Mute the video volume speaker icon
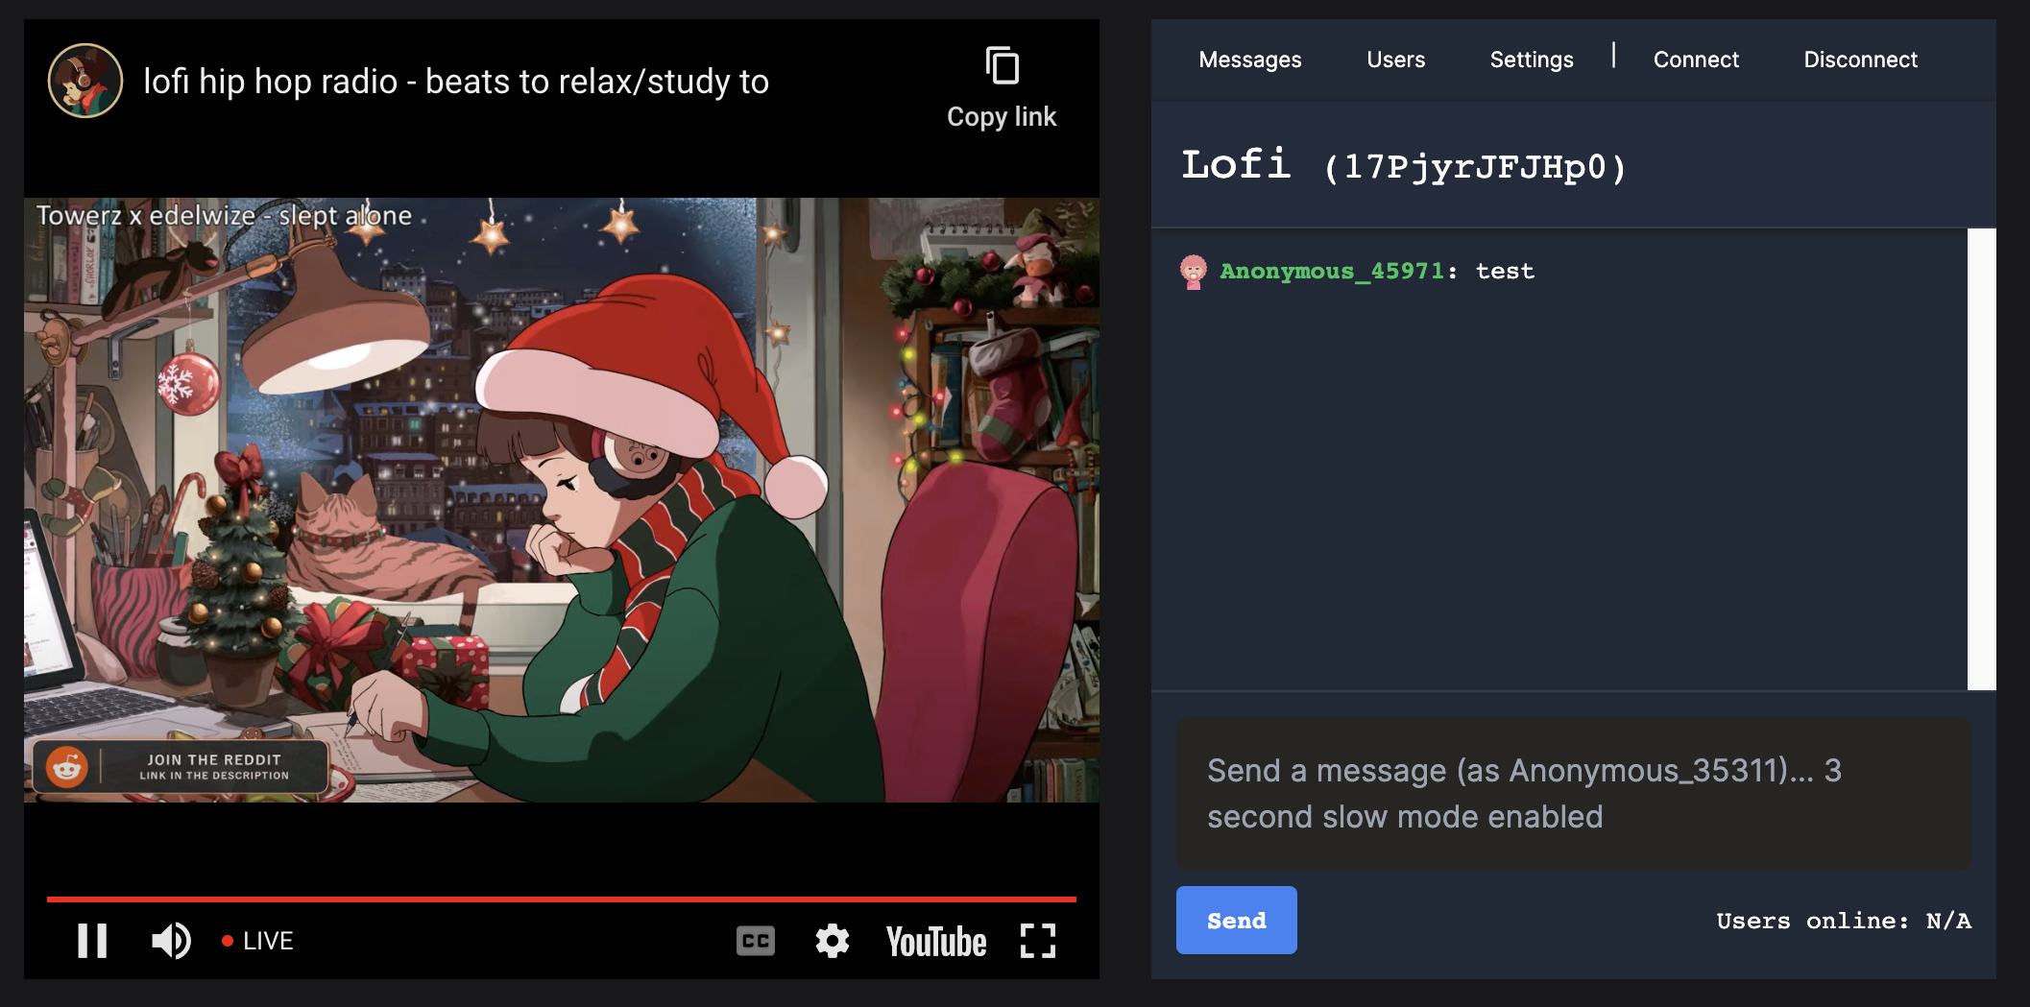The image size is (2030, 1007). tap(172, 941)
